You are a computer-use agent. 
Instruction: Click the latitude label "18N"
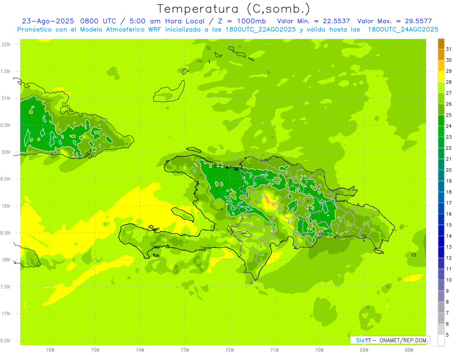7,260
